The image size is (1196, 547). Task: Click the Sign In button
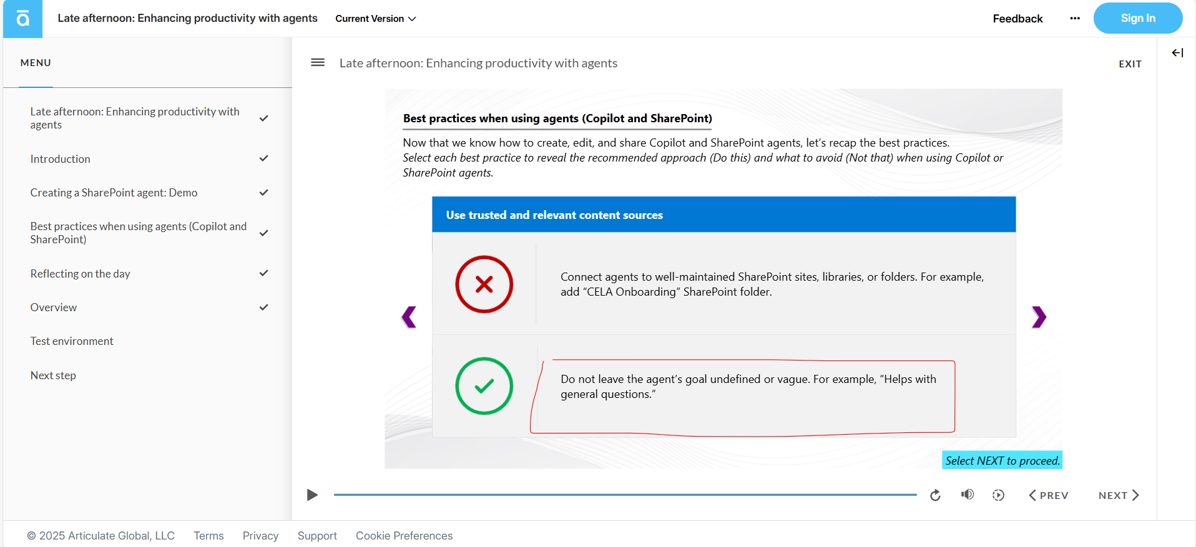[x=1138, y=18]
